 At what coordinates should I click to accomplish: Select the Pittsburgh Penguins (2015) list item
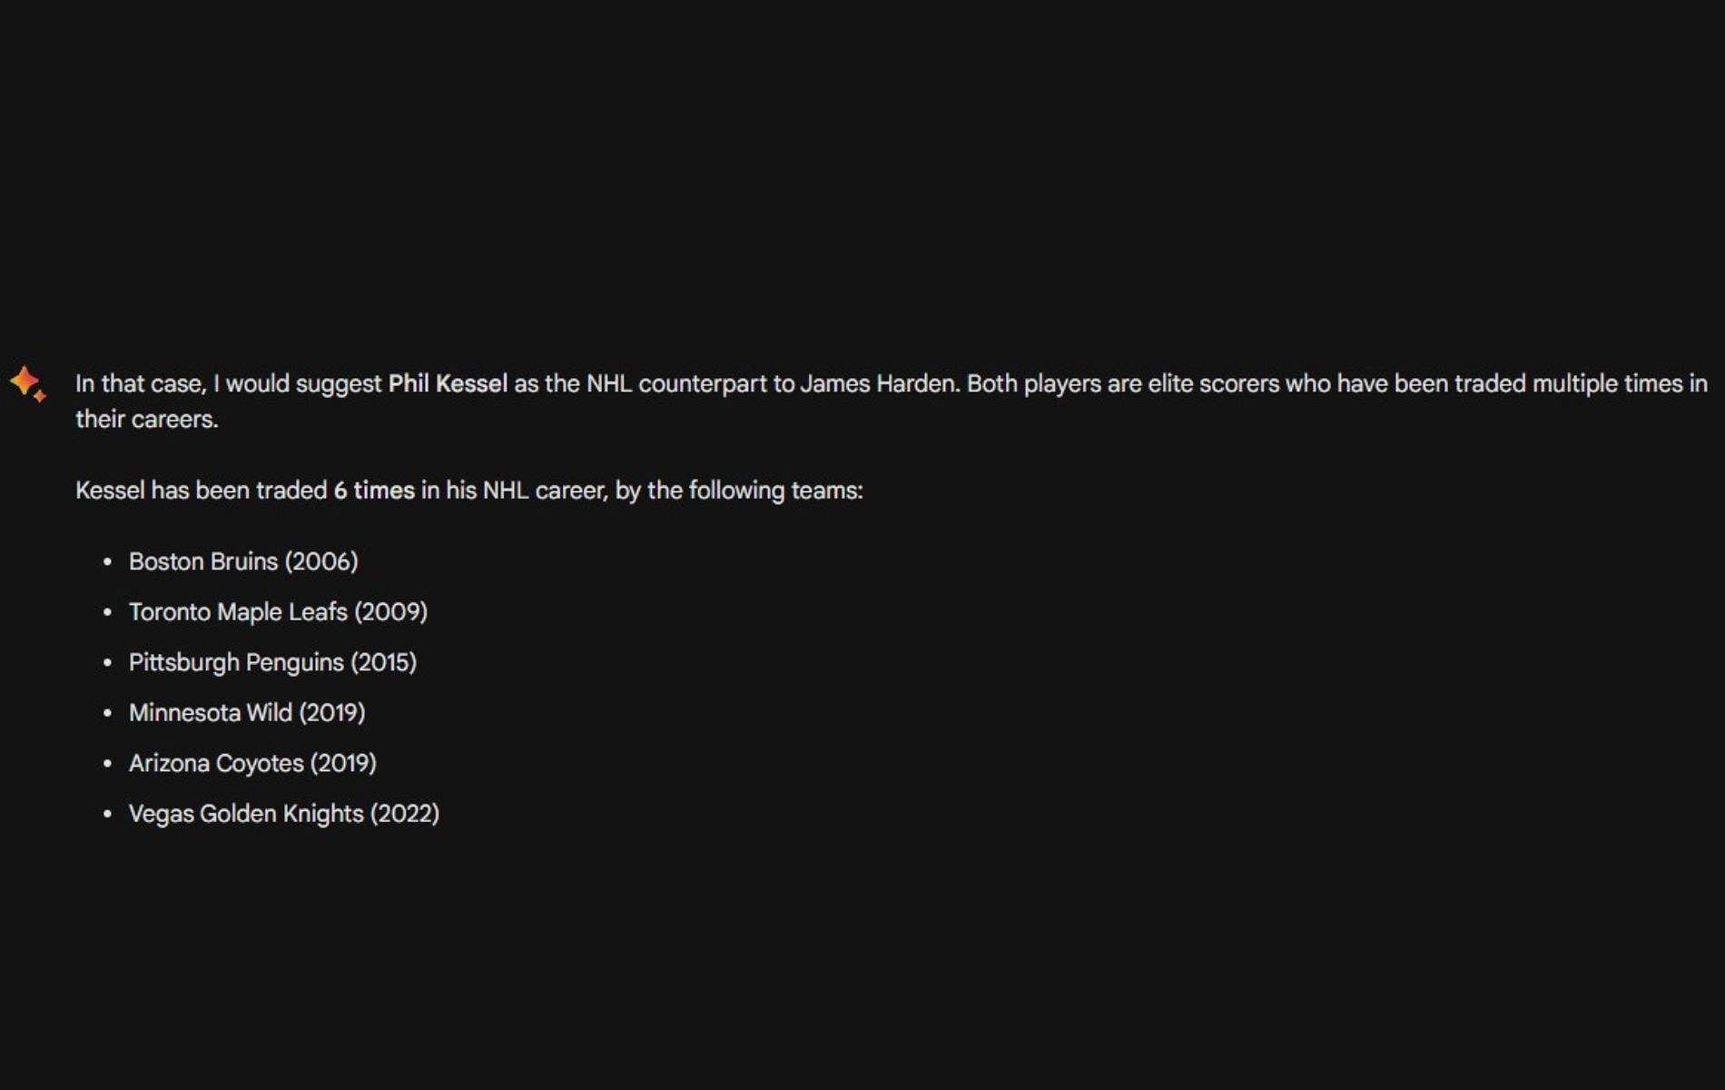click(272, 662)
